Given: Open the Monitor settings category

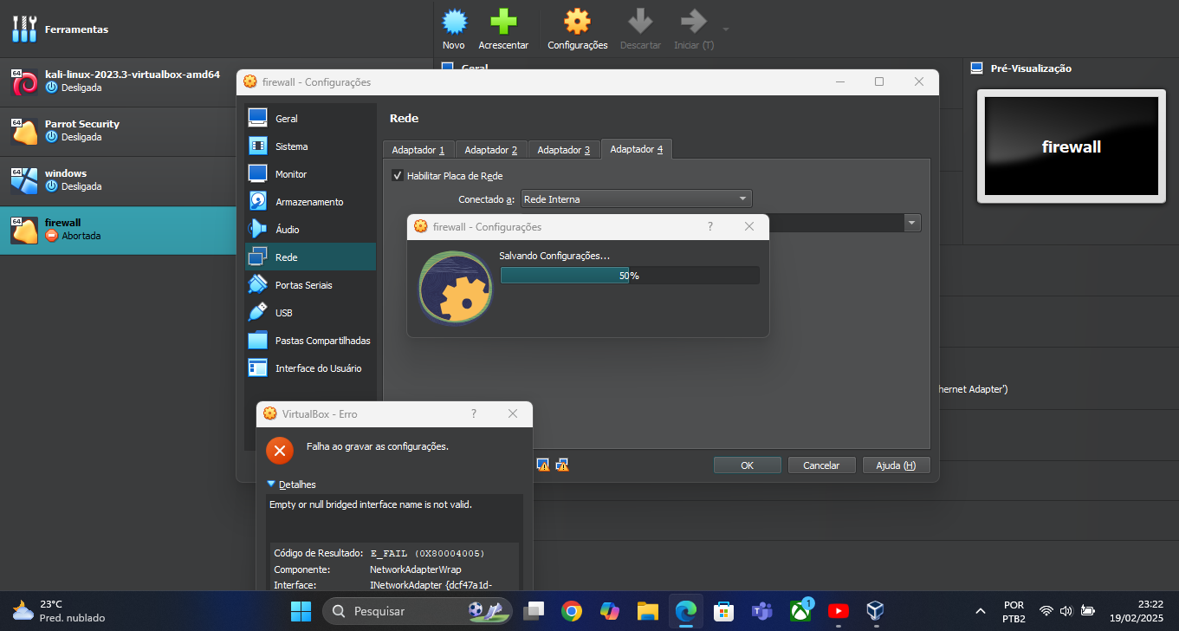Looking at the screenshot, I should pos(310,174).
